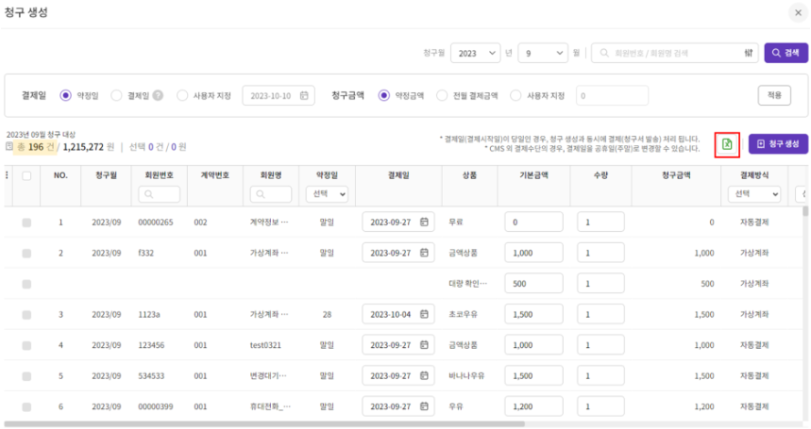Click row 6 기본금액 input with 1,200

pos(533,406)
